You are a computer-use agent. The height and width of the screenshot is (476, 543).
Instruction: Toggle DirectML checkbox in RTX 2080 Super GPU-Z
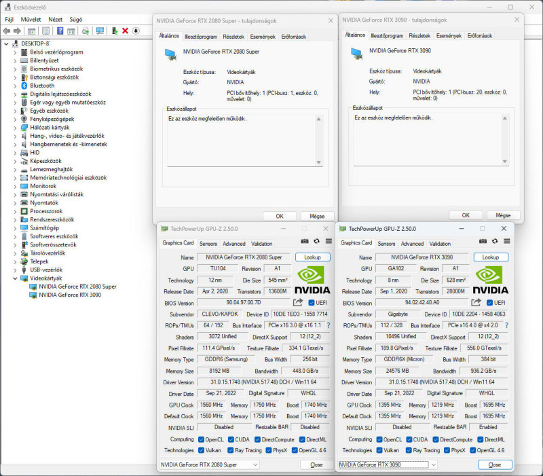point(302,439)
